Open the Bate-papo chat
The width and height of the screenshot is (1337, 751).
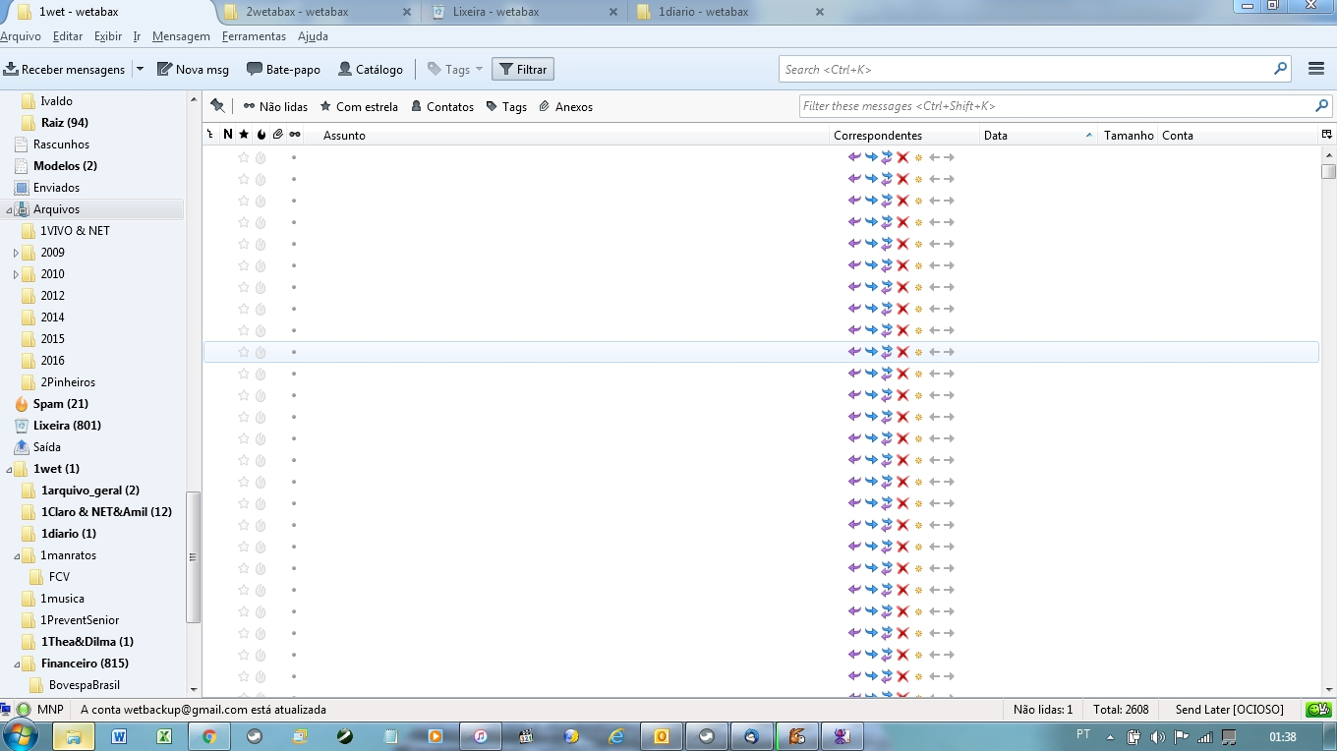(x=283, y=70)
